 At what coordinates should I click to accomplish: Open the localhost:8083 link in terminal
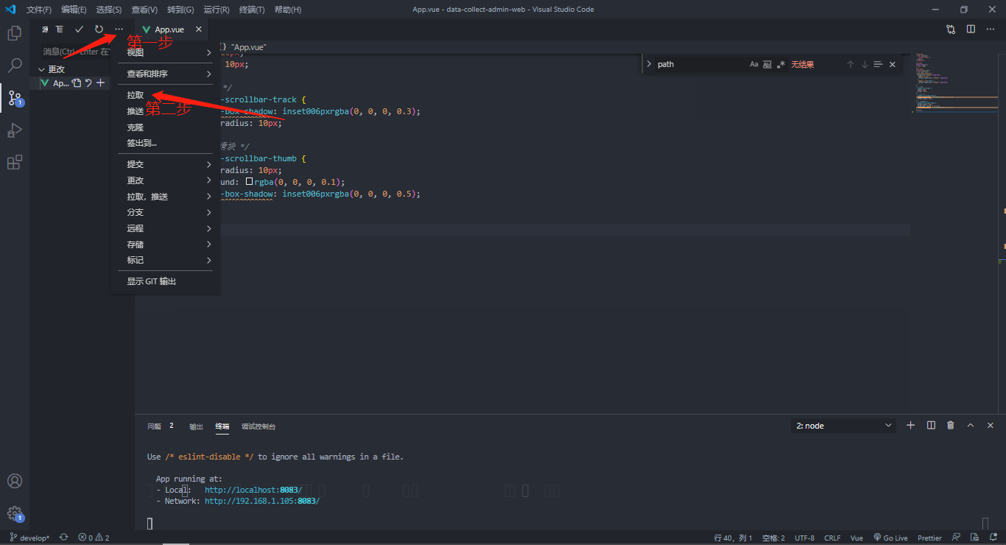click(253, 490)
